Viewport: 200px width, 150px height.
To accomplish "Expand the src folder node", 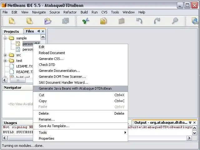I will pyautogui.click(x=5, y=55).
